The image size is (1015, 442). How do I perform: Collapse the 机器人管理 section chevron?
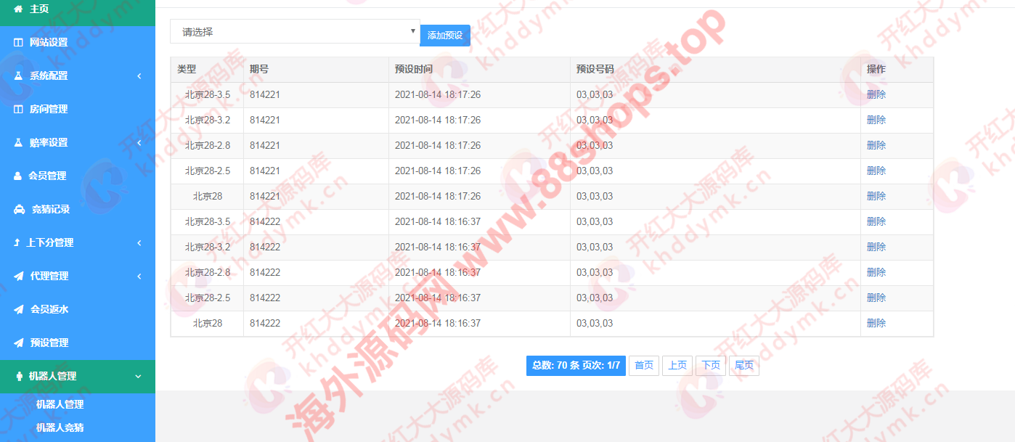pyautogui.click(x=139, y=376)
